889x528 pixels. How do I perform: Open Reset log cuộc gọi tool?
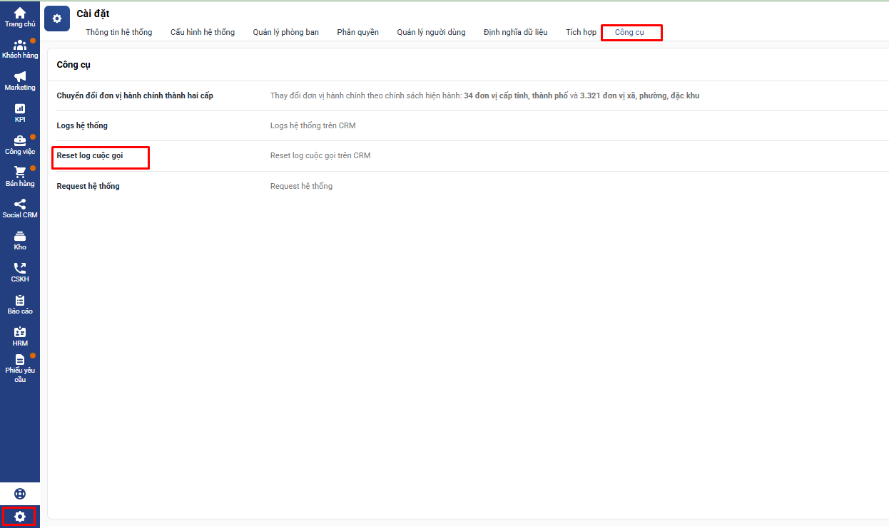click(x=90, y=155)
